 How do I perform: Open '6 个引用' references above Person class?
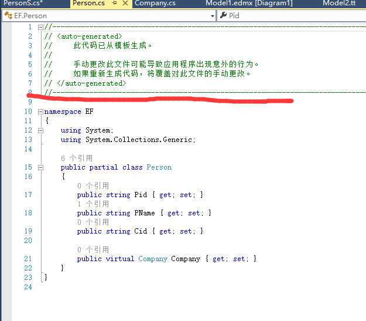point(77,158)
